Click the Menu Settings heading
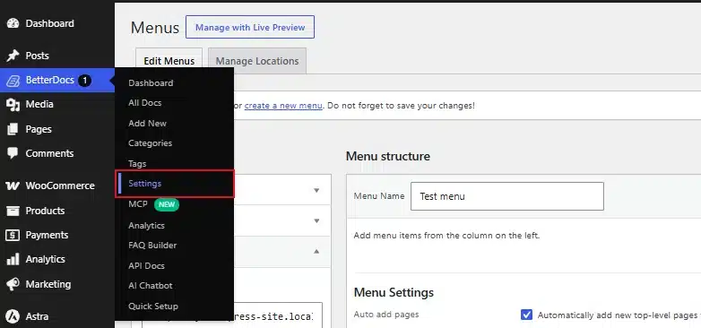Viewport: 701px width, 328px height. (x=394, y=293)
